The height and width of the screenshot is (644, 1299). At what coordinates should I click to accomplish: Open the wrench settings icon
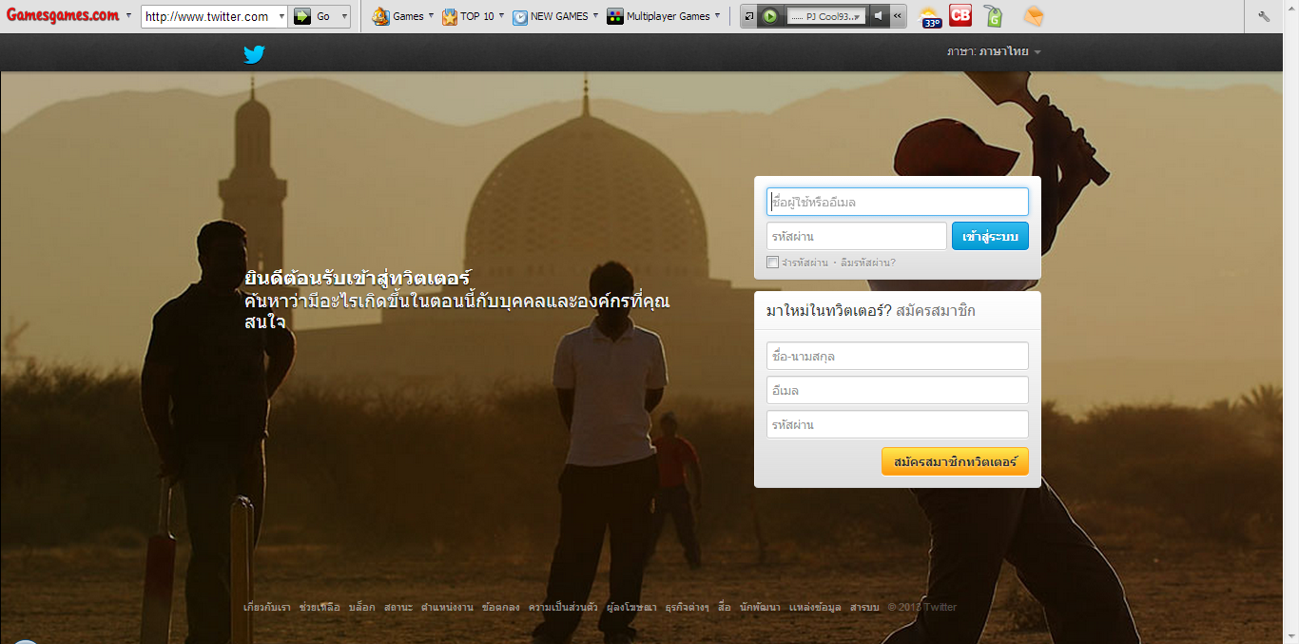pos(1264,16)
